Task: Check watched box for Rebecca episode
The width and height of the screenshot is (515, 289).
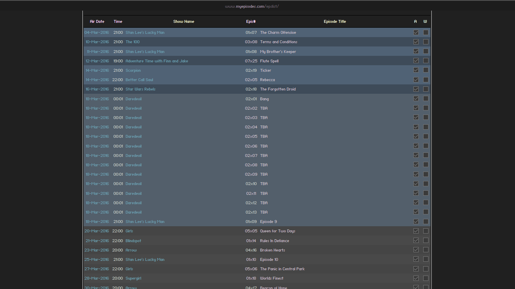Action: [x=426, y=79]
